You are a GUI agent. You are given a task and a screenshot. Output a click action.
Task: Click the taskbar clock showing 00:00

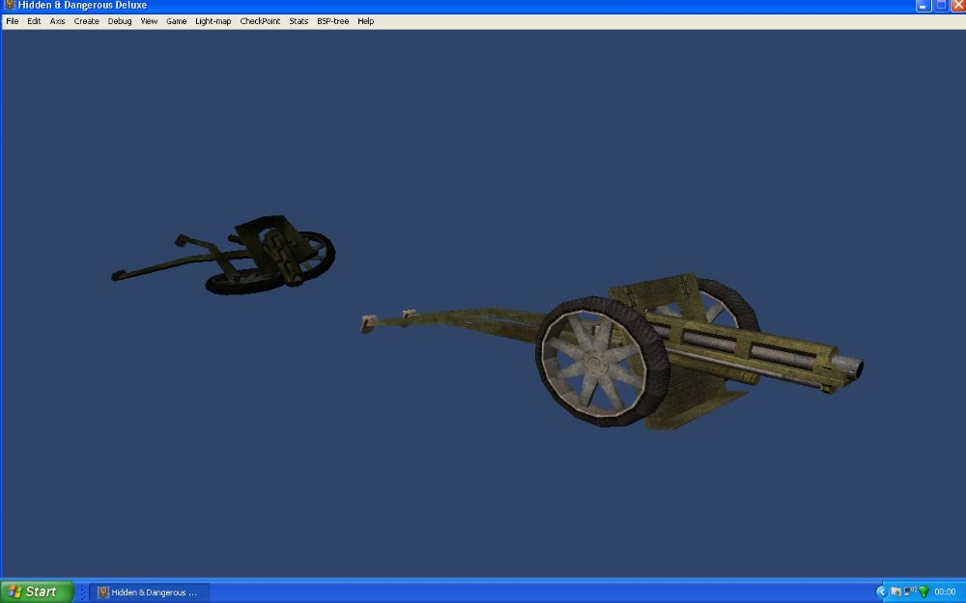945,592
